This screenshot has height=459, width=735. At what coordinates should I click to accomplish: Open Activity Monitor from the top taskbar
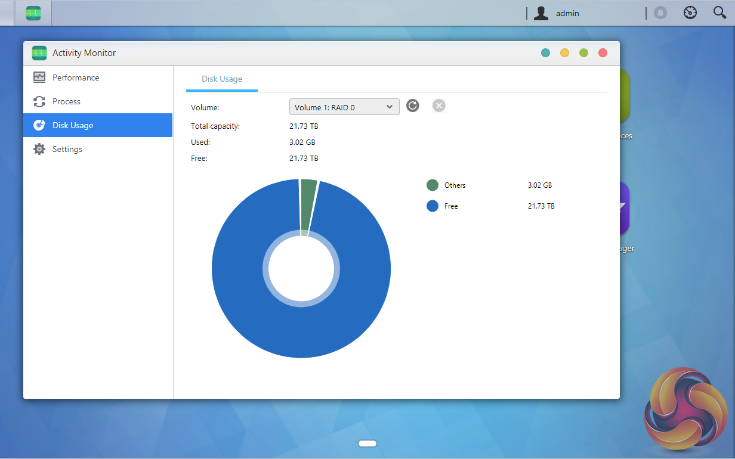[x=33, y=13]
